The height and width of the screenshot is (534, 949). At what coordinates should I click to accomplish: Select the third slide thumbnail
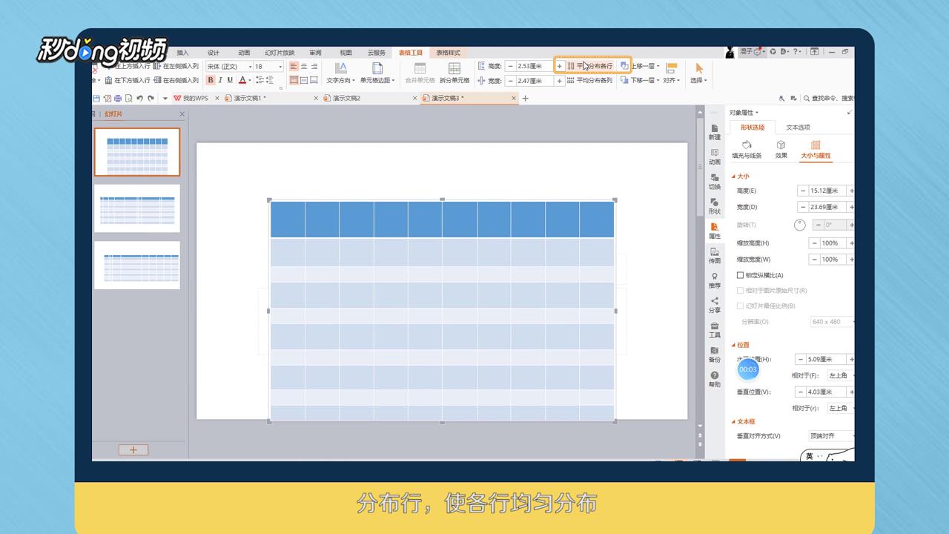point(137,265)
